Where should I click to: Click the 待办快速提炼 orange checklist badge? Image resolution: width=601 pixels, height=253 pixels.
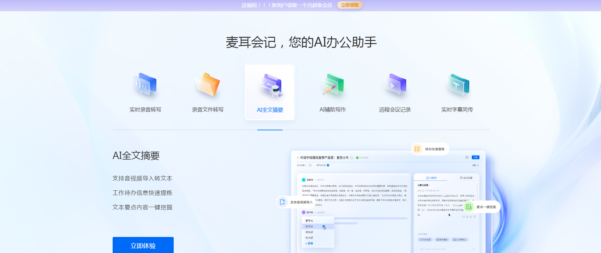(430, 149)
